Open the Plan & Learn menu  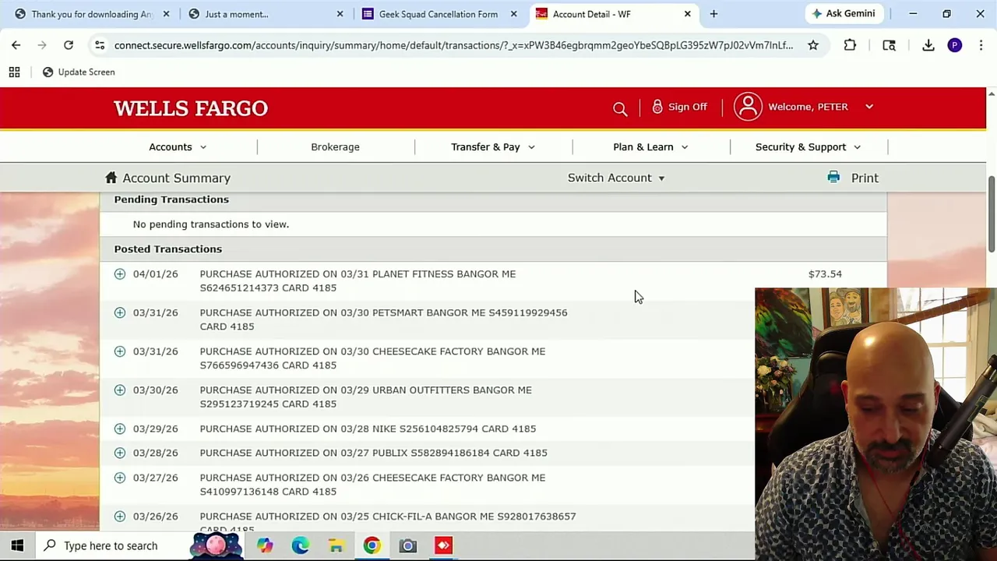click(650, 146)
